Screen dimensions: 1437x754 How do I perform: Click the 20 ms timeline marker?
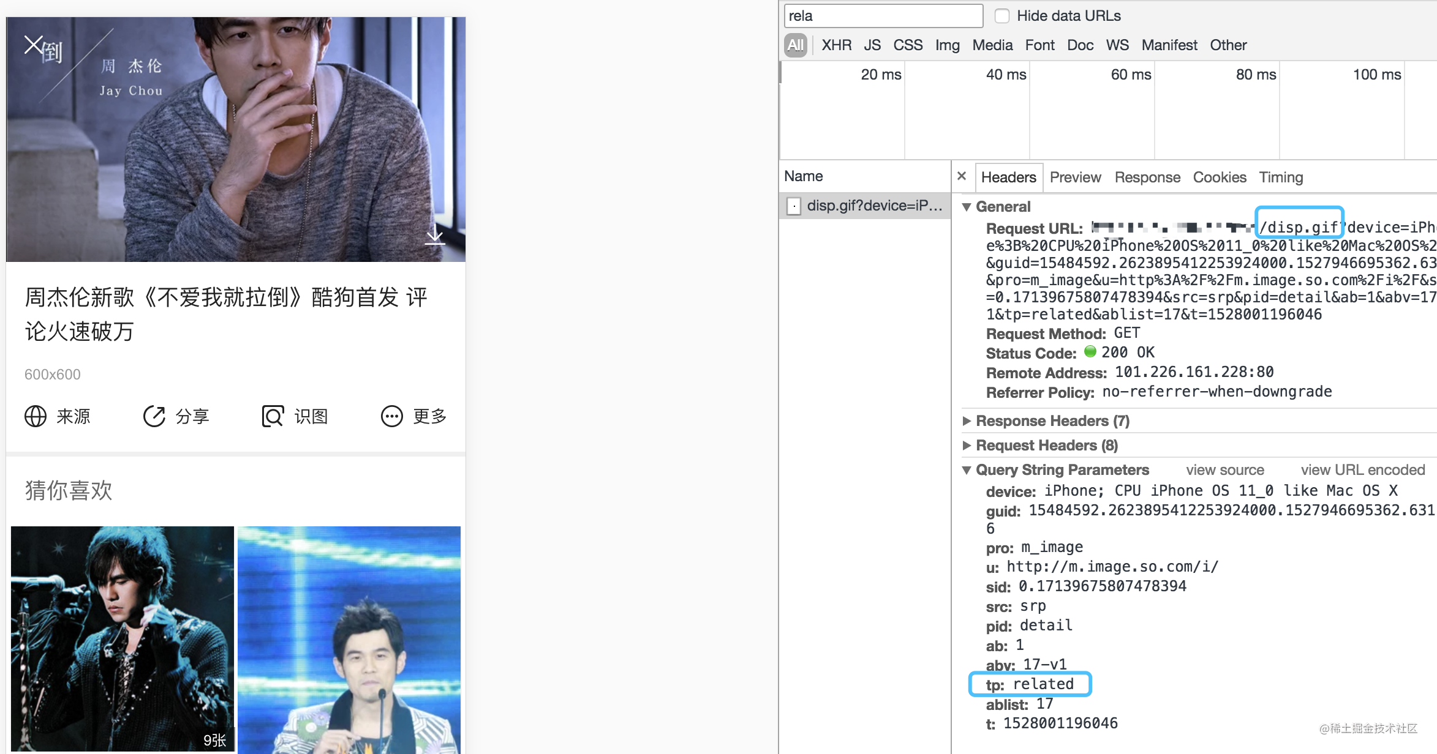point(881,75)
